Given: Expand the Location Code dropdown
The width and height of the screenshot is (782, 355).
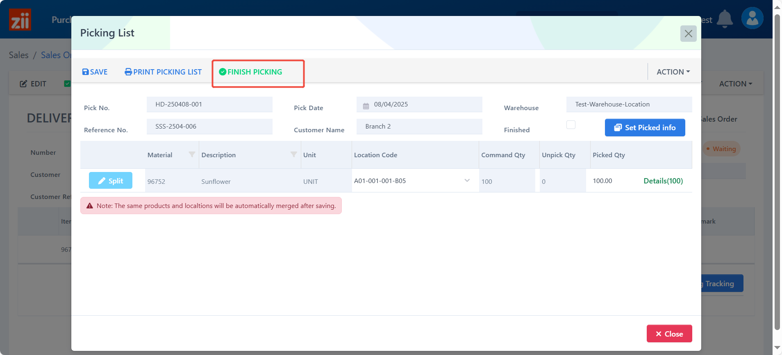Looking at the screenshot, I should (467, 181).
